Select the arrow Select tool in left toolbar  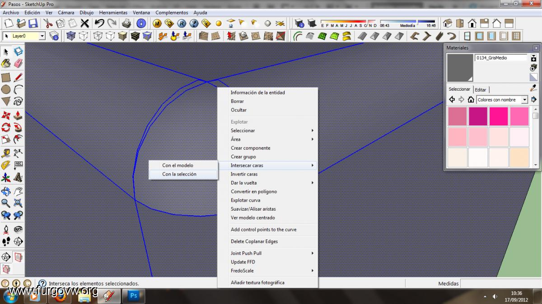(6, 52)
